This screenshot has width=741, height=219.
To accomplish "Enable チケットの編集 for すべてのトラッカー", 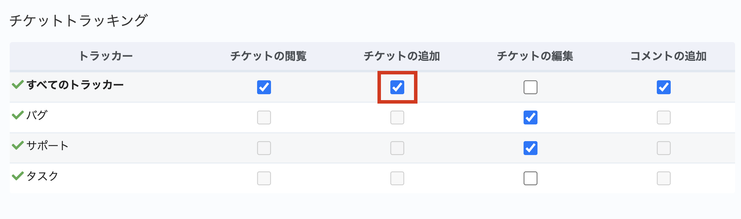I will click(531, 87).
